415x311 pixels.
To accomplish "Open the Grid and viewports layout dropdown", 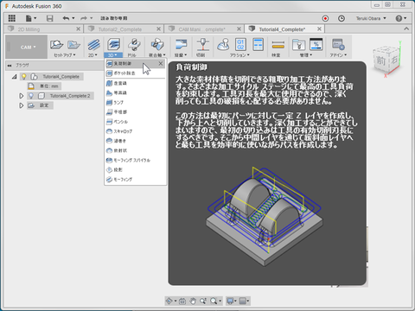I will point(244,301).
